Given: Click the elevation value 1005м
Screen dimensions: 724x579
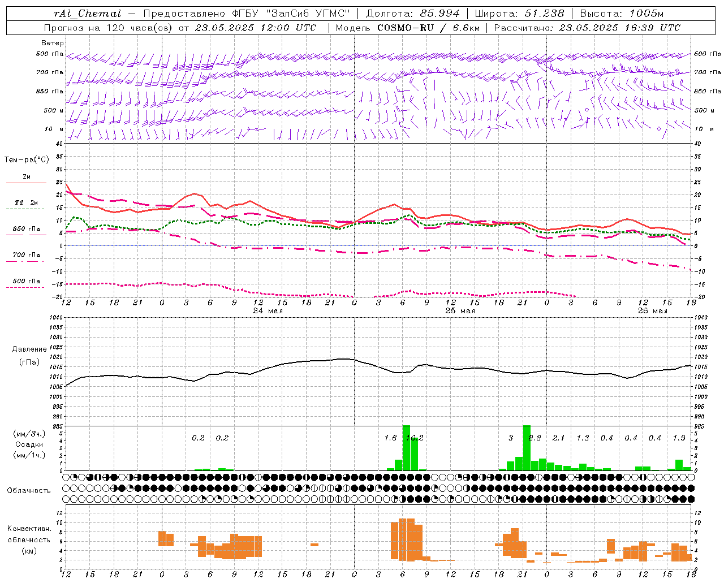Looking at the screenshot, I should (x=645, y=14).
